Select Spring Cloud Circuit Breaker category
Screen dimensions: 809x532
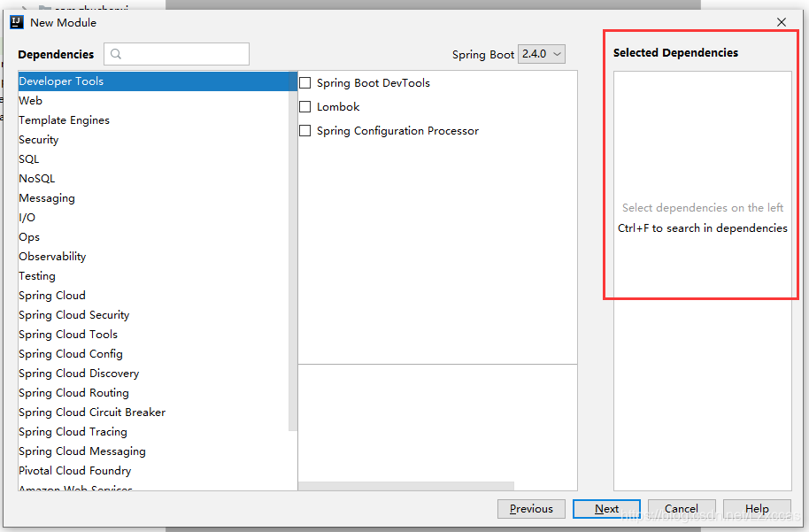(x=158, y=412)
